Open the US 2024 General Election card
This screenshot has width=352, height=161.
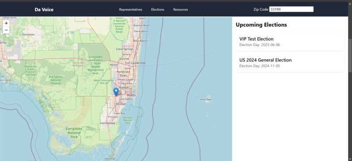point(290,62)
